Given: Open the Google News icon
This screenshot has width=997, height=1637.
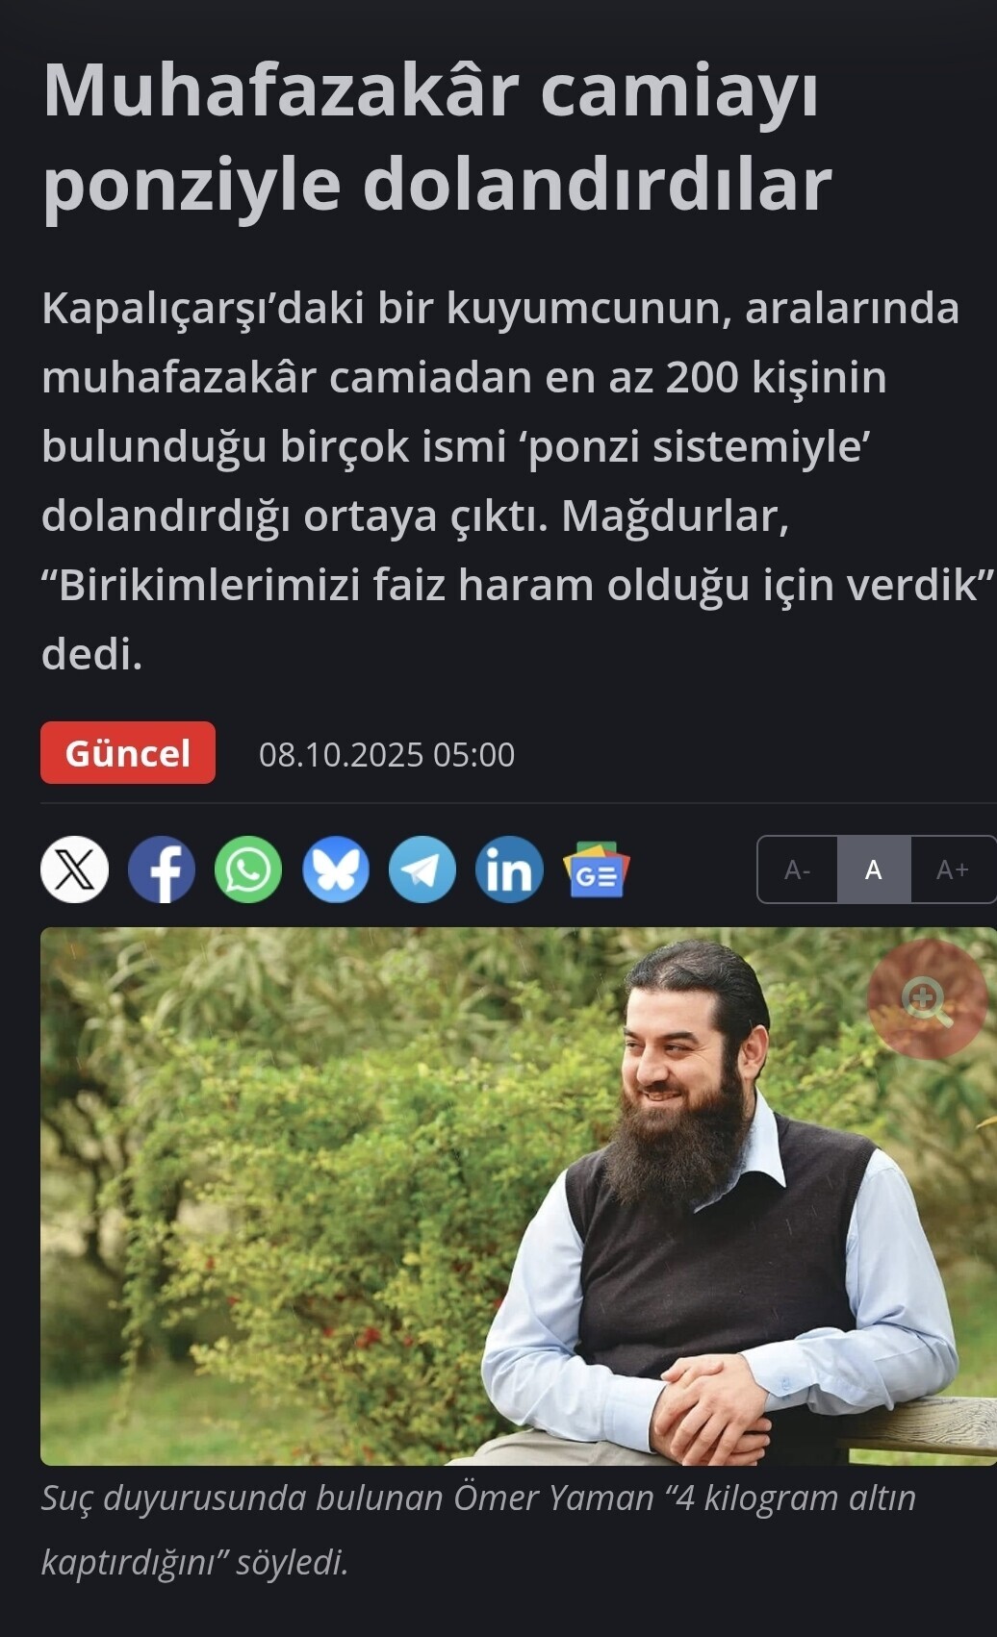Looking at the screenshot, I should coord(597,869).
